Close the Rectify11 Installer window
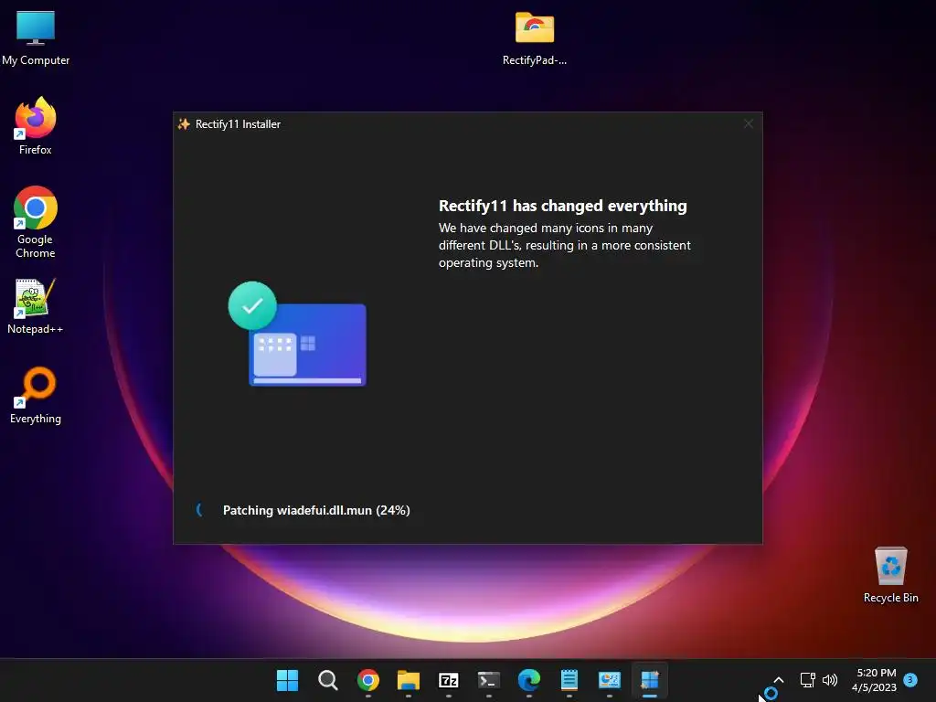 [748, 123]
